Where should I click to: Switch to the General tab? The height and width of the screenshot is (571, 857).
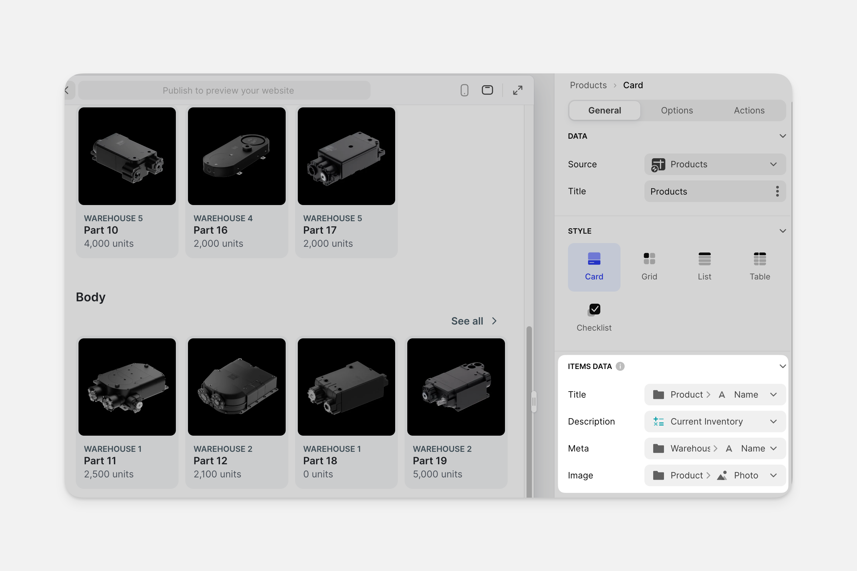pos(604,110)
